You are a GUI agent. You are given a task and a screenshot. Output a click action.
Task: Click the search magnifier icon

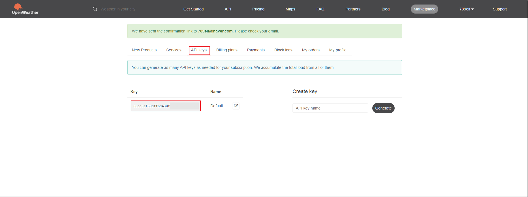(x=95, y=9)
